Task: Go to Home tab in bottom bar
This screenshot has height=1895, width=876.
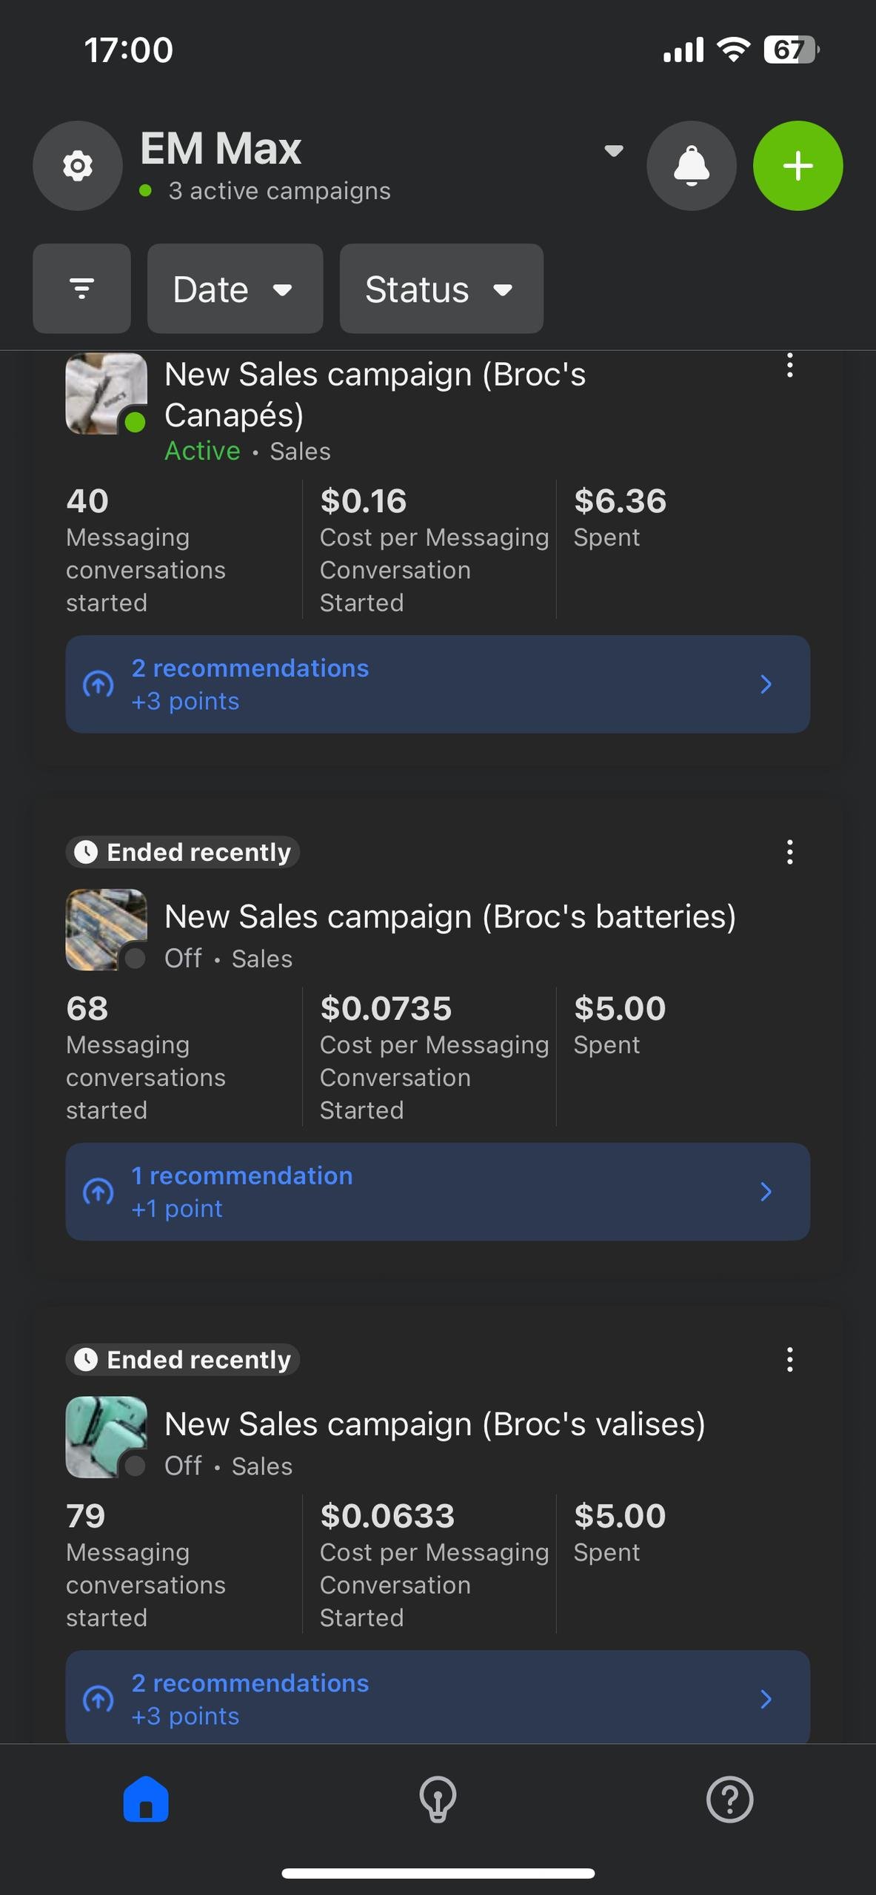Action: coord(146,1799)
